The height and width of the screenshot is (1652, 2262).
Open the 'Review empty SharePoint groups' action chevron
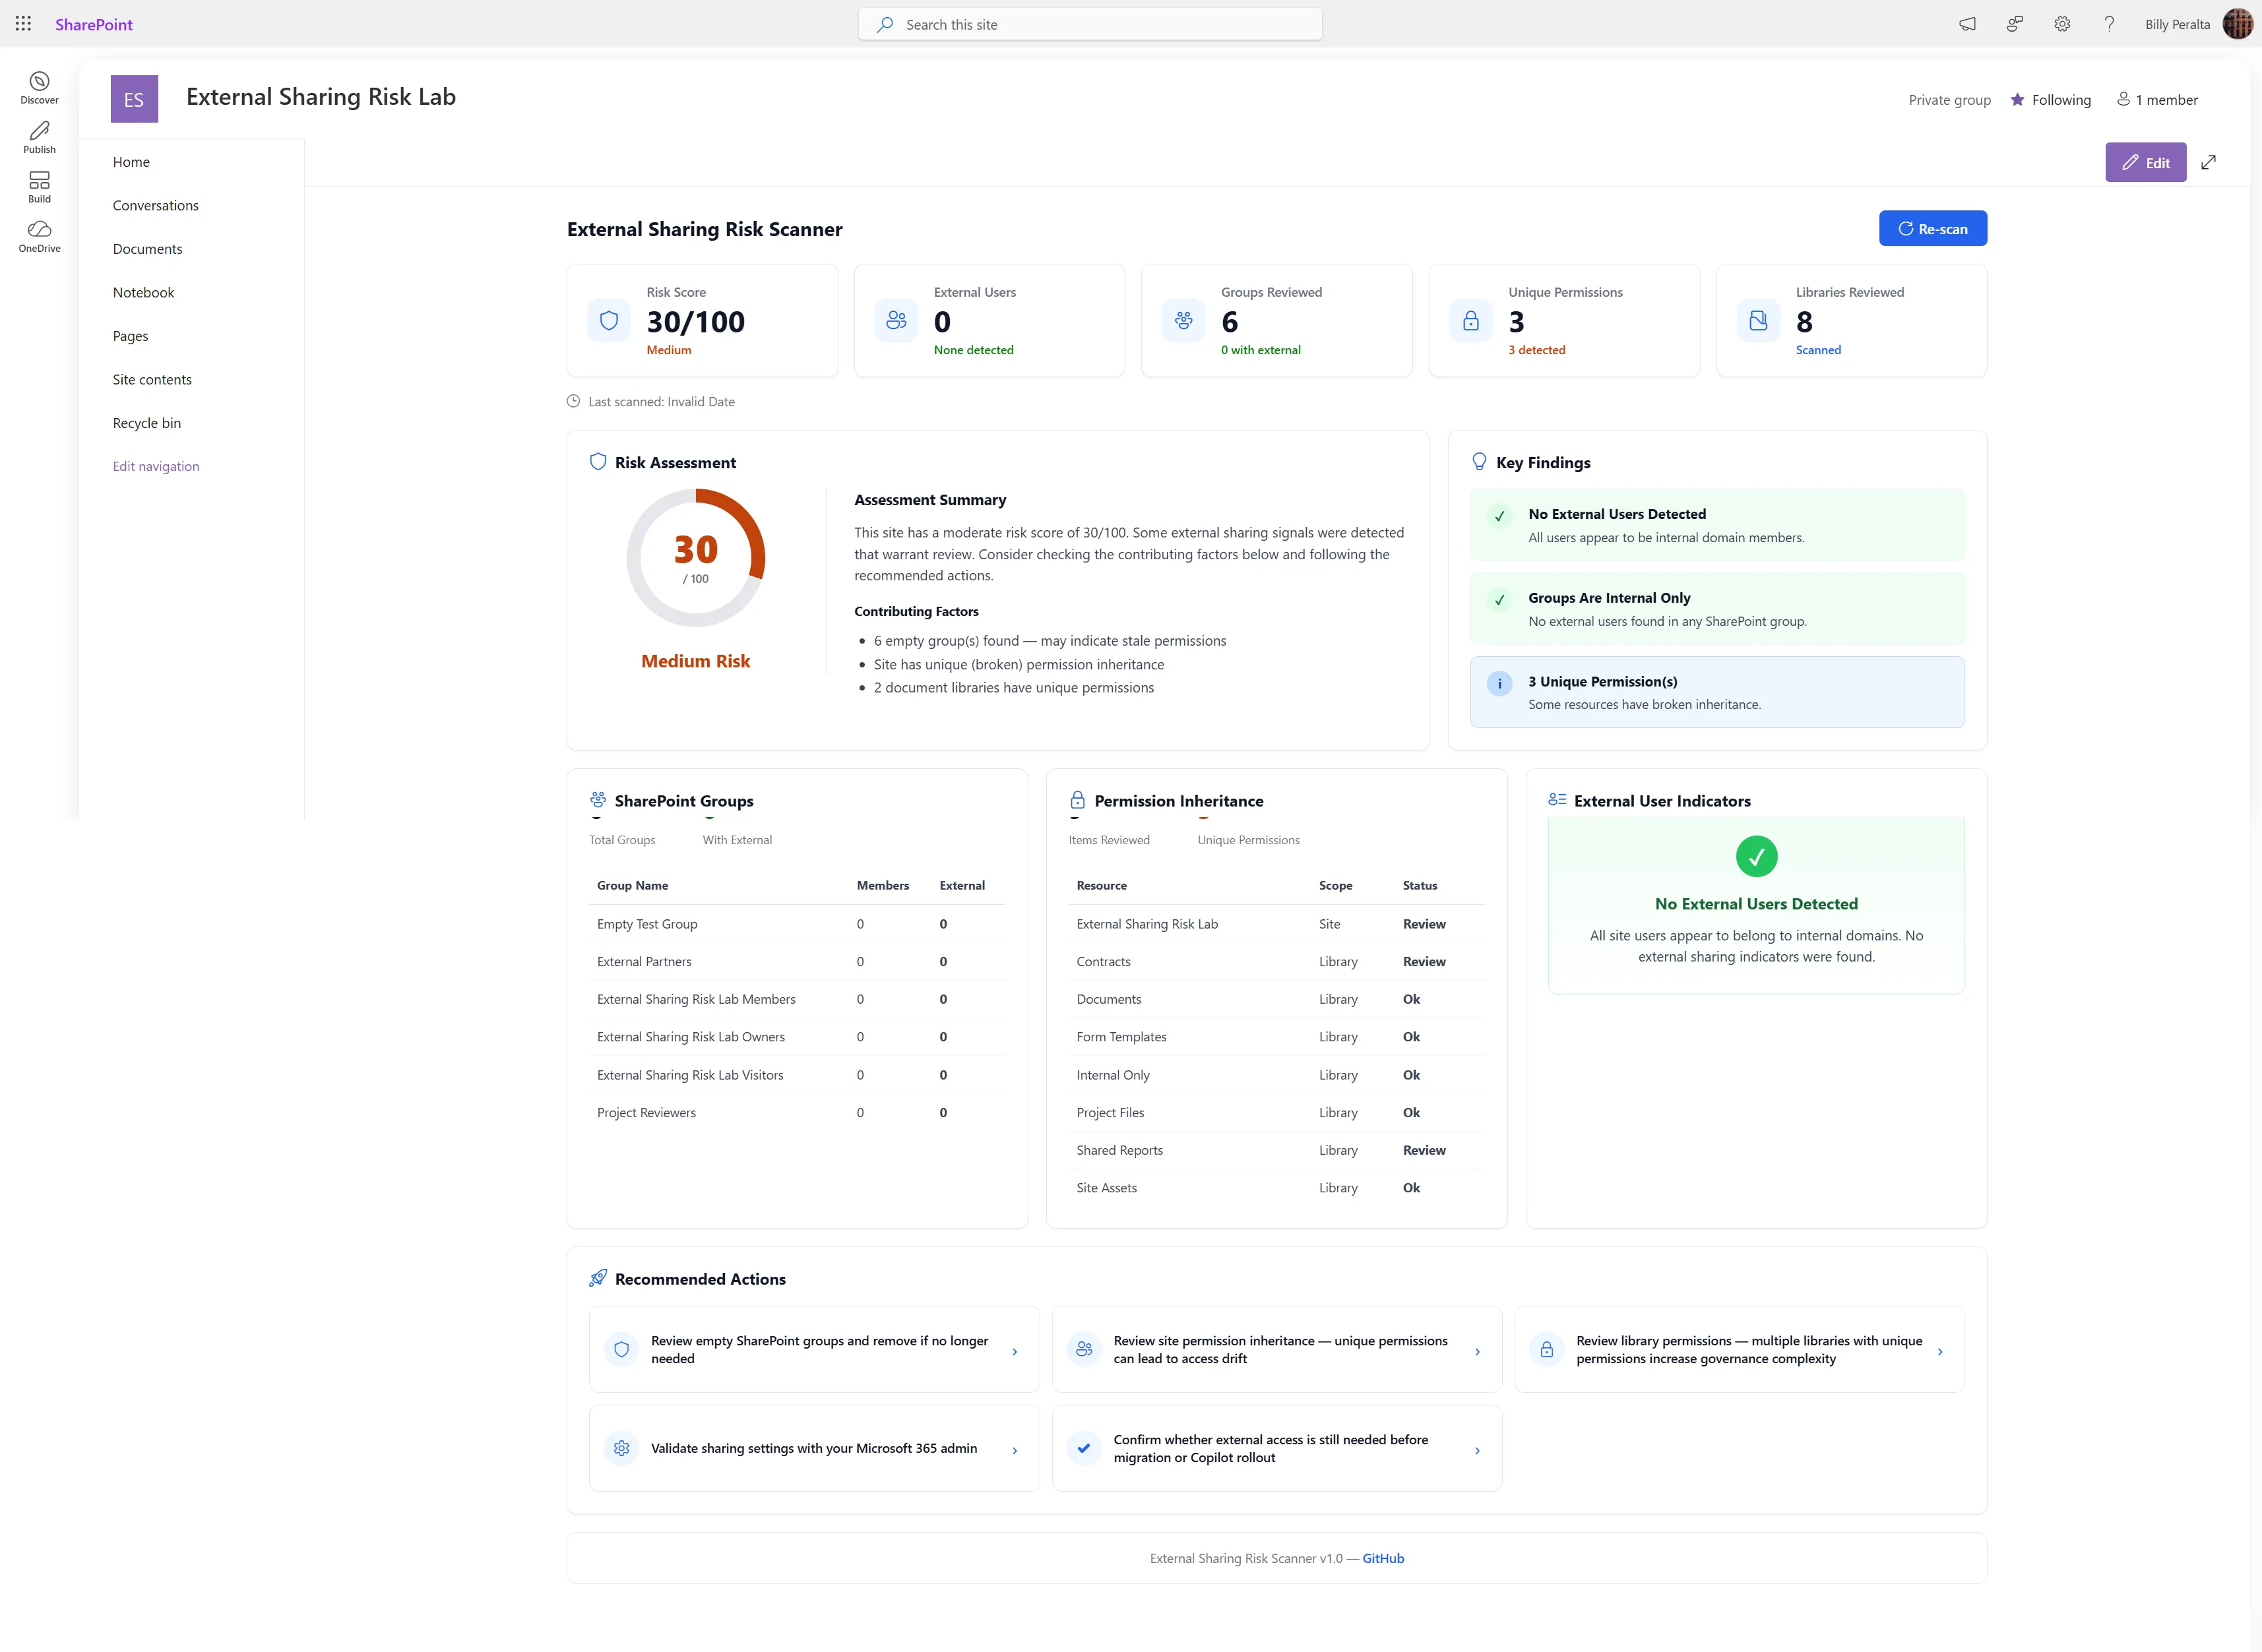(1014, 1351)
